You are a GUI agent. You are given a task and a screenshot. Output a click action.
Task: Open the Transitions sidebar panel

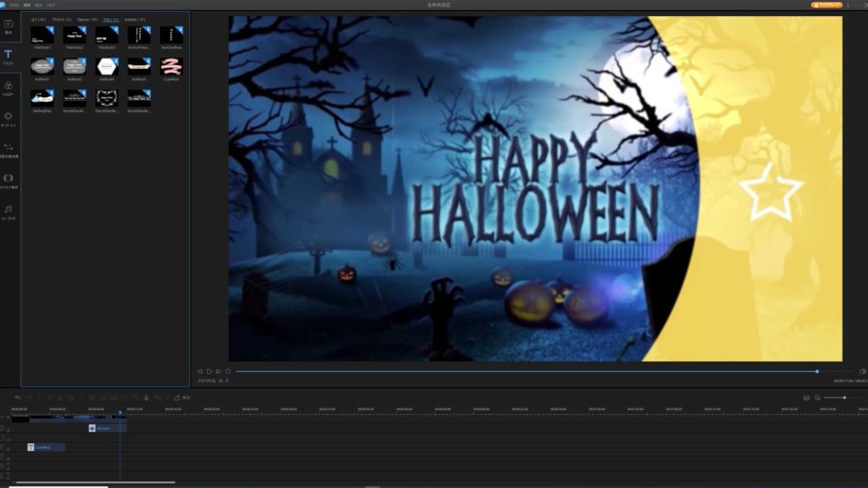click(8, 150)
